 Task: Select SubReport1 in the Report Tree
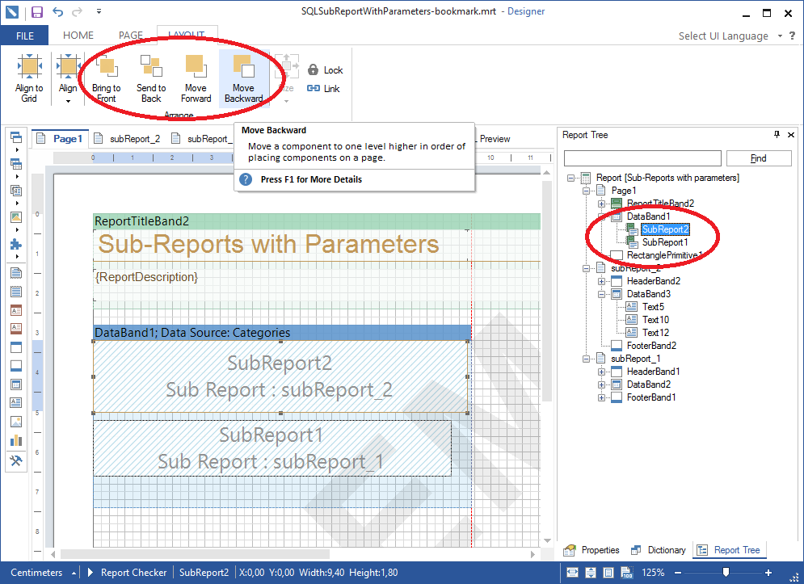(x=665, y=242)
